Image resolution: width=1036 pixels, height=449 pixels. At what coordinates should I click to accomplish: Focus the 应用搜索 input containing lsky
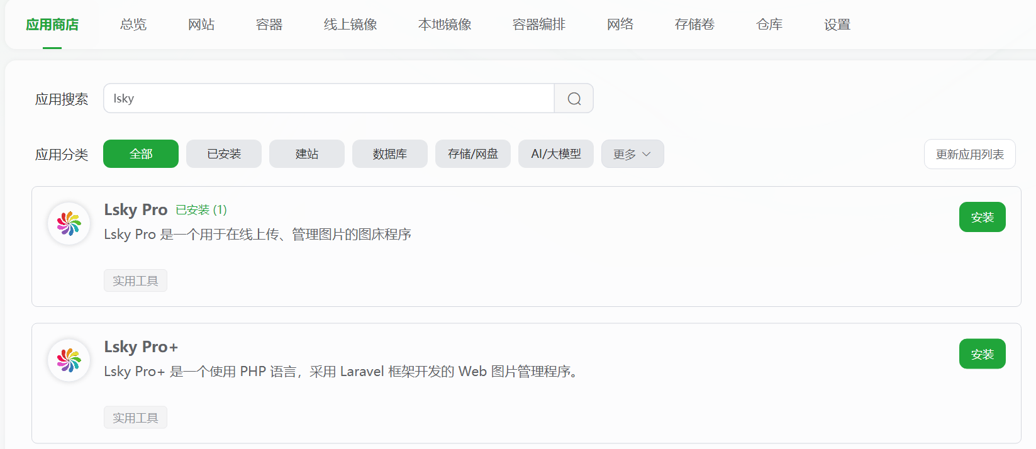328,99
